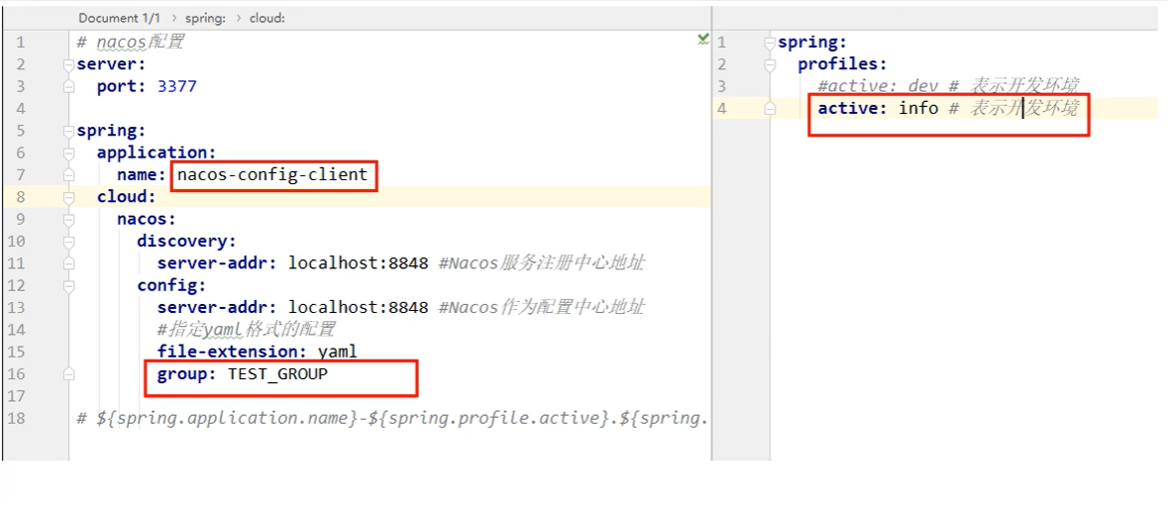Click the 'name:' key
The height and width of the screenshot is (509, 1168).
point(140,175)
